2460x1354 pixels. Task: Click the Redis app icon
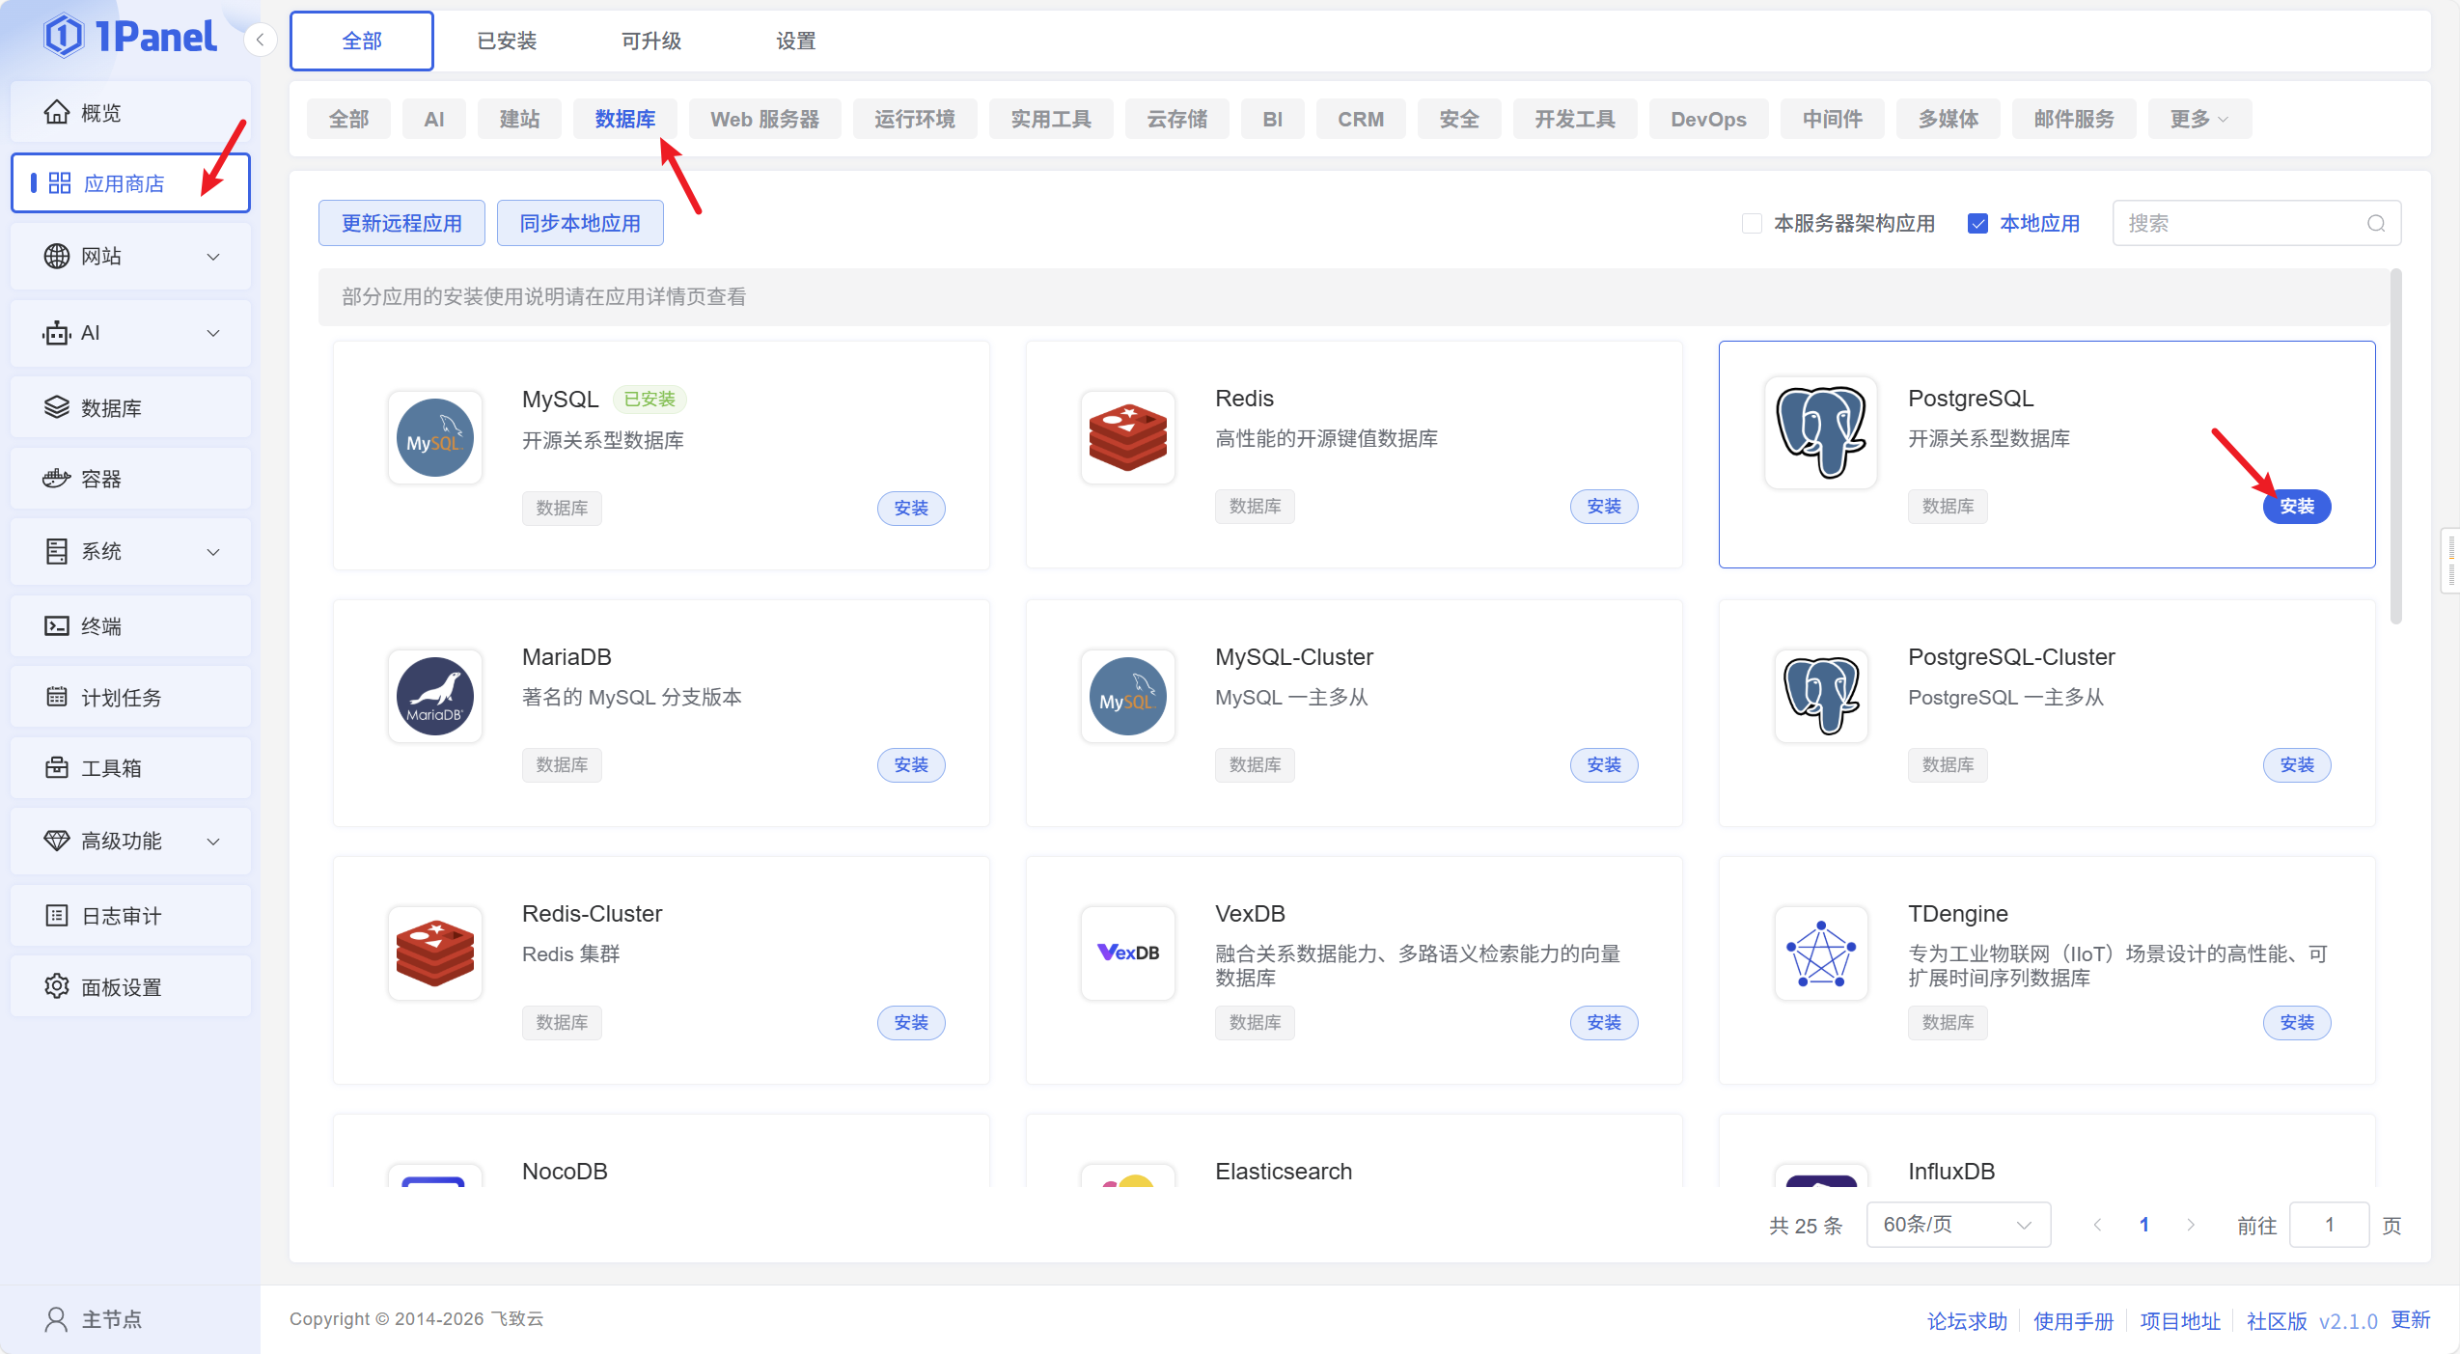tap(1127, 437)
